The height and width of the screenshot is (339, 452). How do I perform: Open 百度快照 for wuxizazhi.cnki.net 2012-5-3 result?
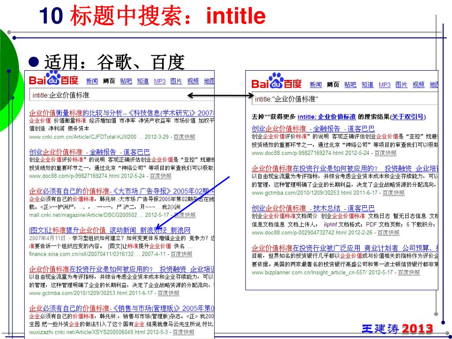click(x=183, y=332)
